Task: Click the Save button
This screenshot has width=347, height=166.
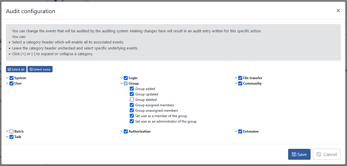Action: 299,154
